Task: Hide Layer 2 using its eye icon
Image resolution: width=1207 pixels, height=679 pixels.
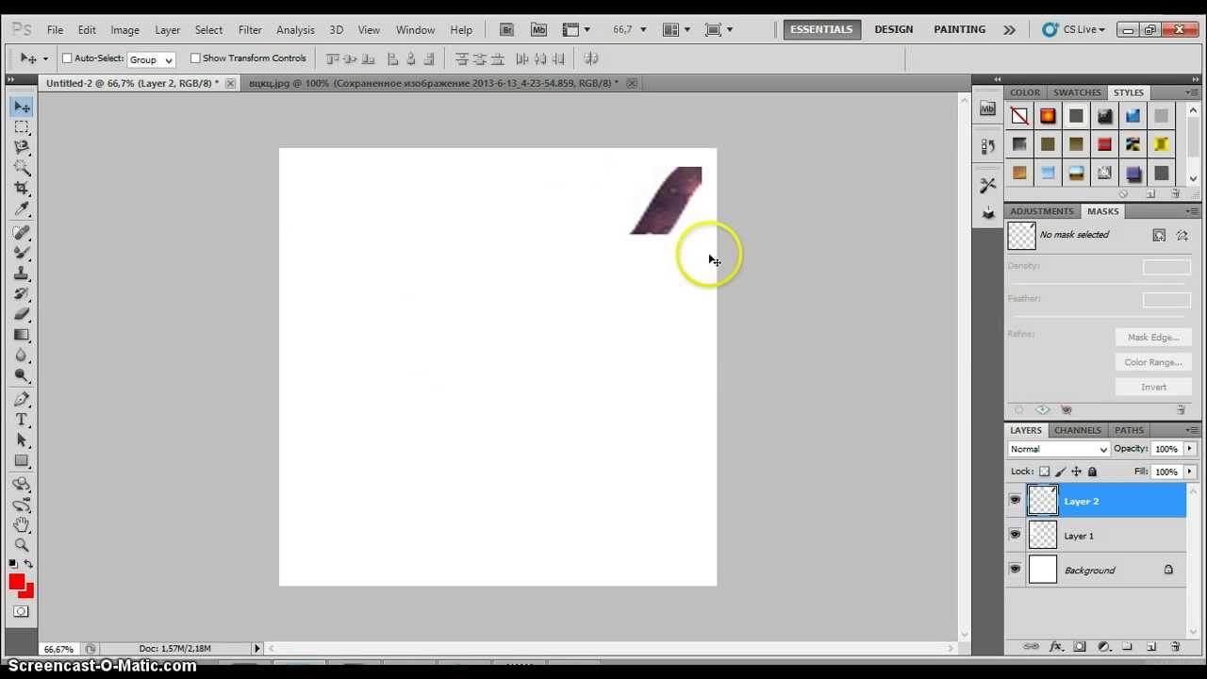Action: pos(1015,501)
